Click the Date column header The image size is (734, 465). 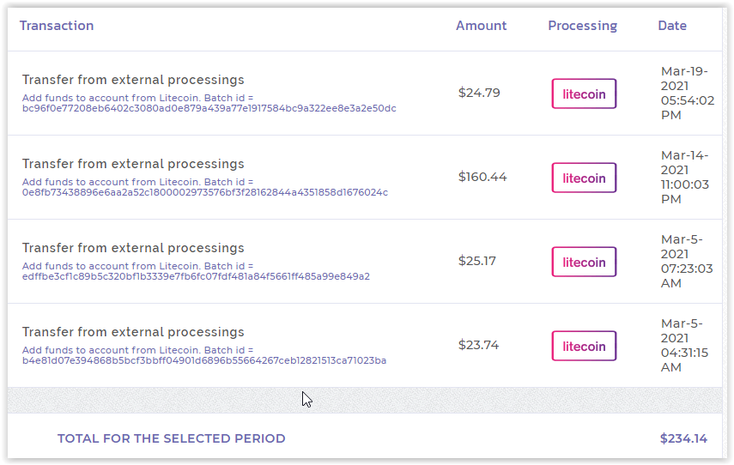pos(672,26)
